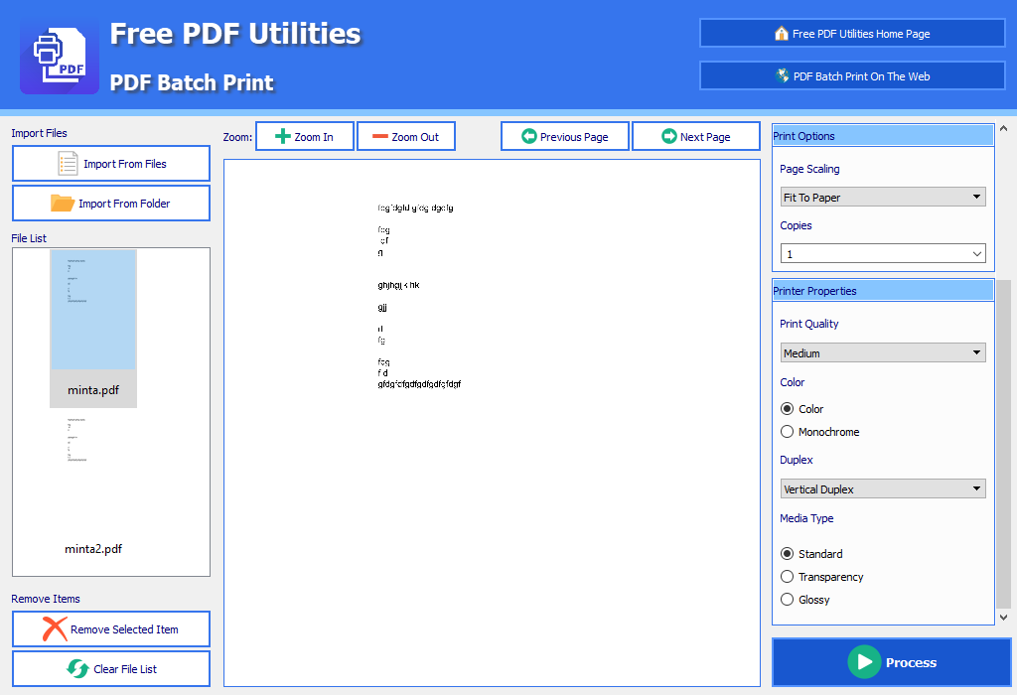Advance with the Next Page arrow icon
Viewport: 1017px width, 695px height.
668,137
